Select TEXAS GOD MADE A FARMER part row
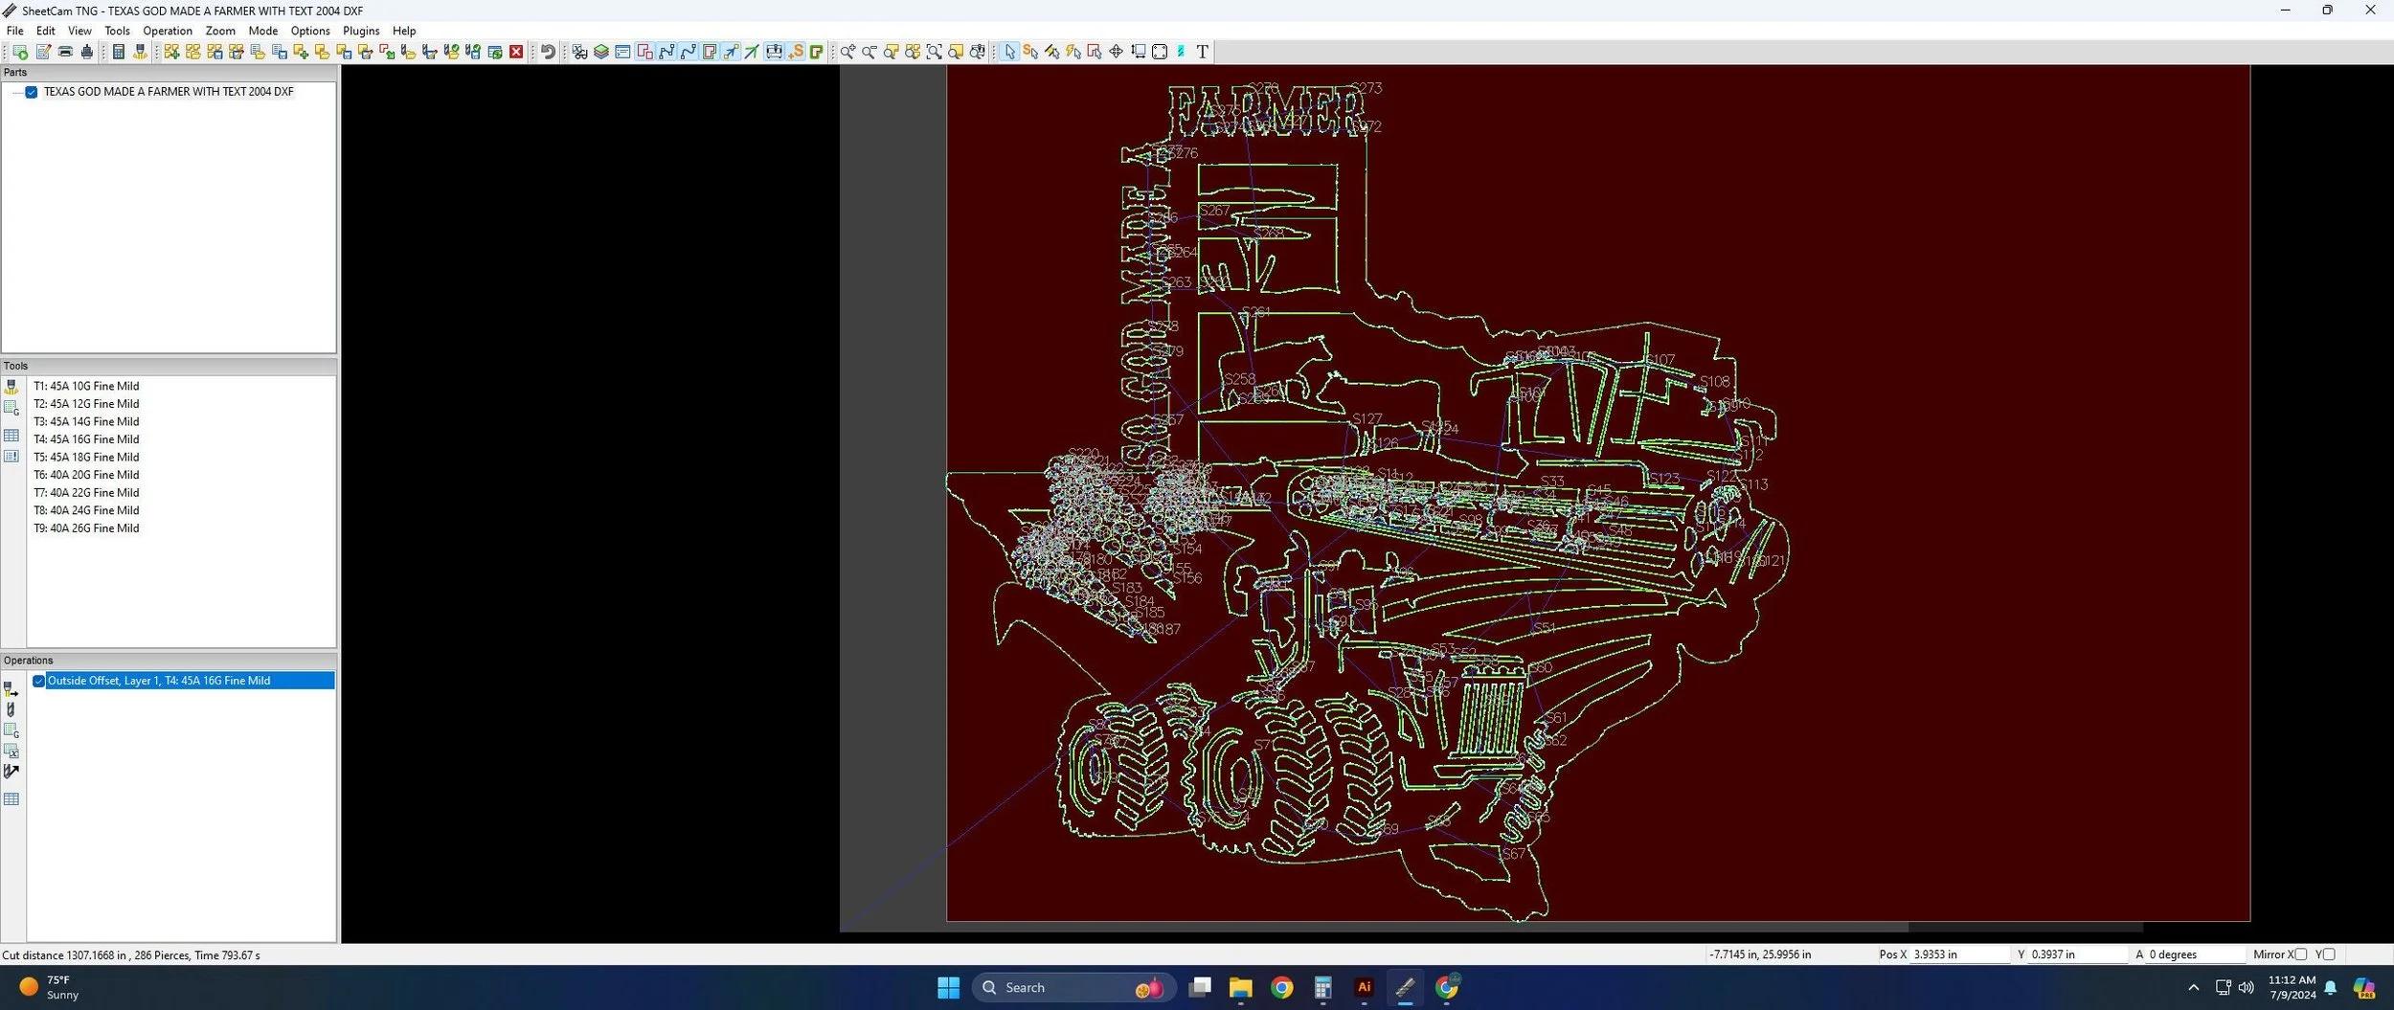This screenshot has height=1010, width=2394. click(x=169, y=92)
